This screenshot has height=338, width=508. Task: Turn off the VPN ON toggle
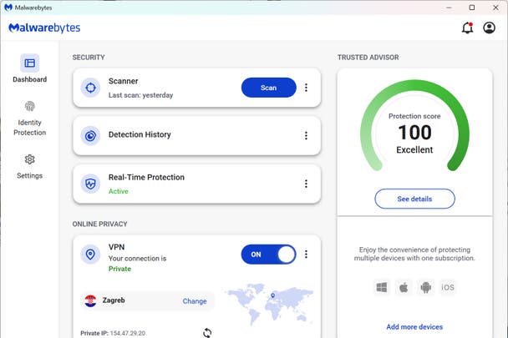coord(268,255)
